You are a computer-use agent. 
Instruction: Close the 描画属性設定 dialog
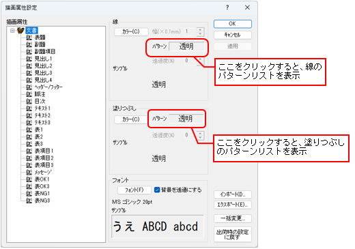click(x=247, y=8)
